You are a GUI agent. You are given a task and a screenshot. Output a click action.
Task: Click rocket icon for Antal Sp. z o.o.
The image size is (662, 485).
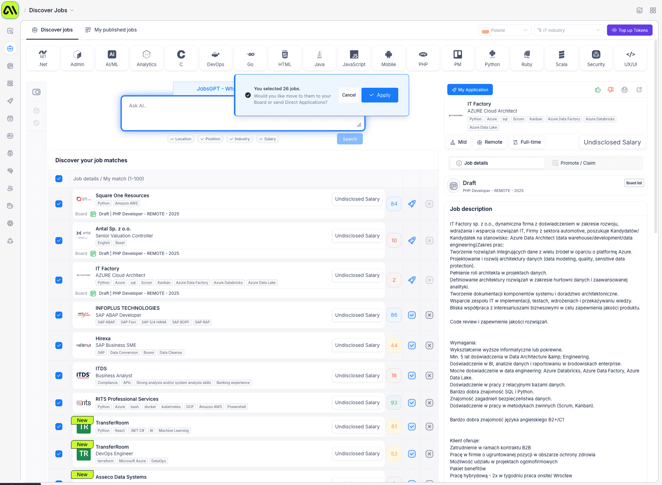coord(412,241)
